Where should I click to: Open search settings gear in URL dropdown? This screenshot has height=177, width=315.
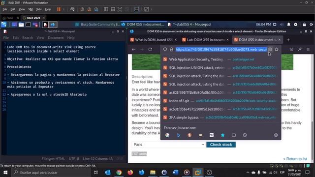point(276,135)
